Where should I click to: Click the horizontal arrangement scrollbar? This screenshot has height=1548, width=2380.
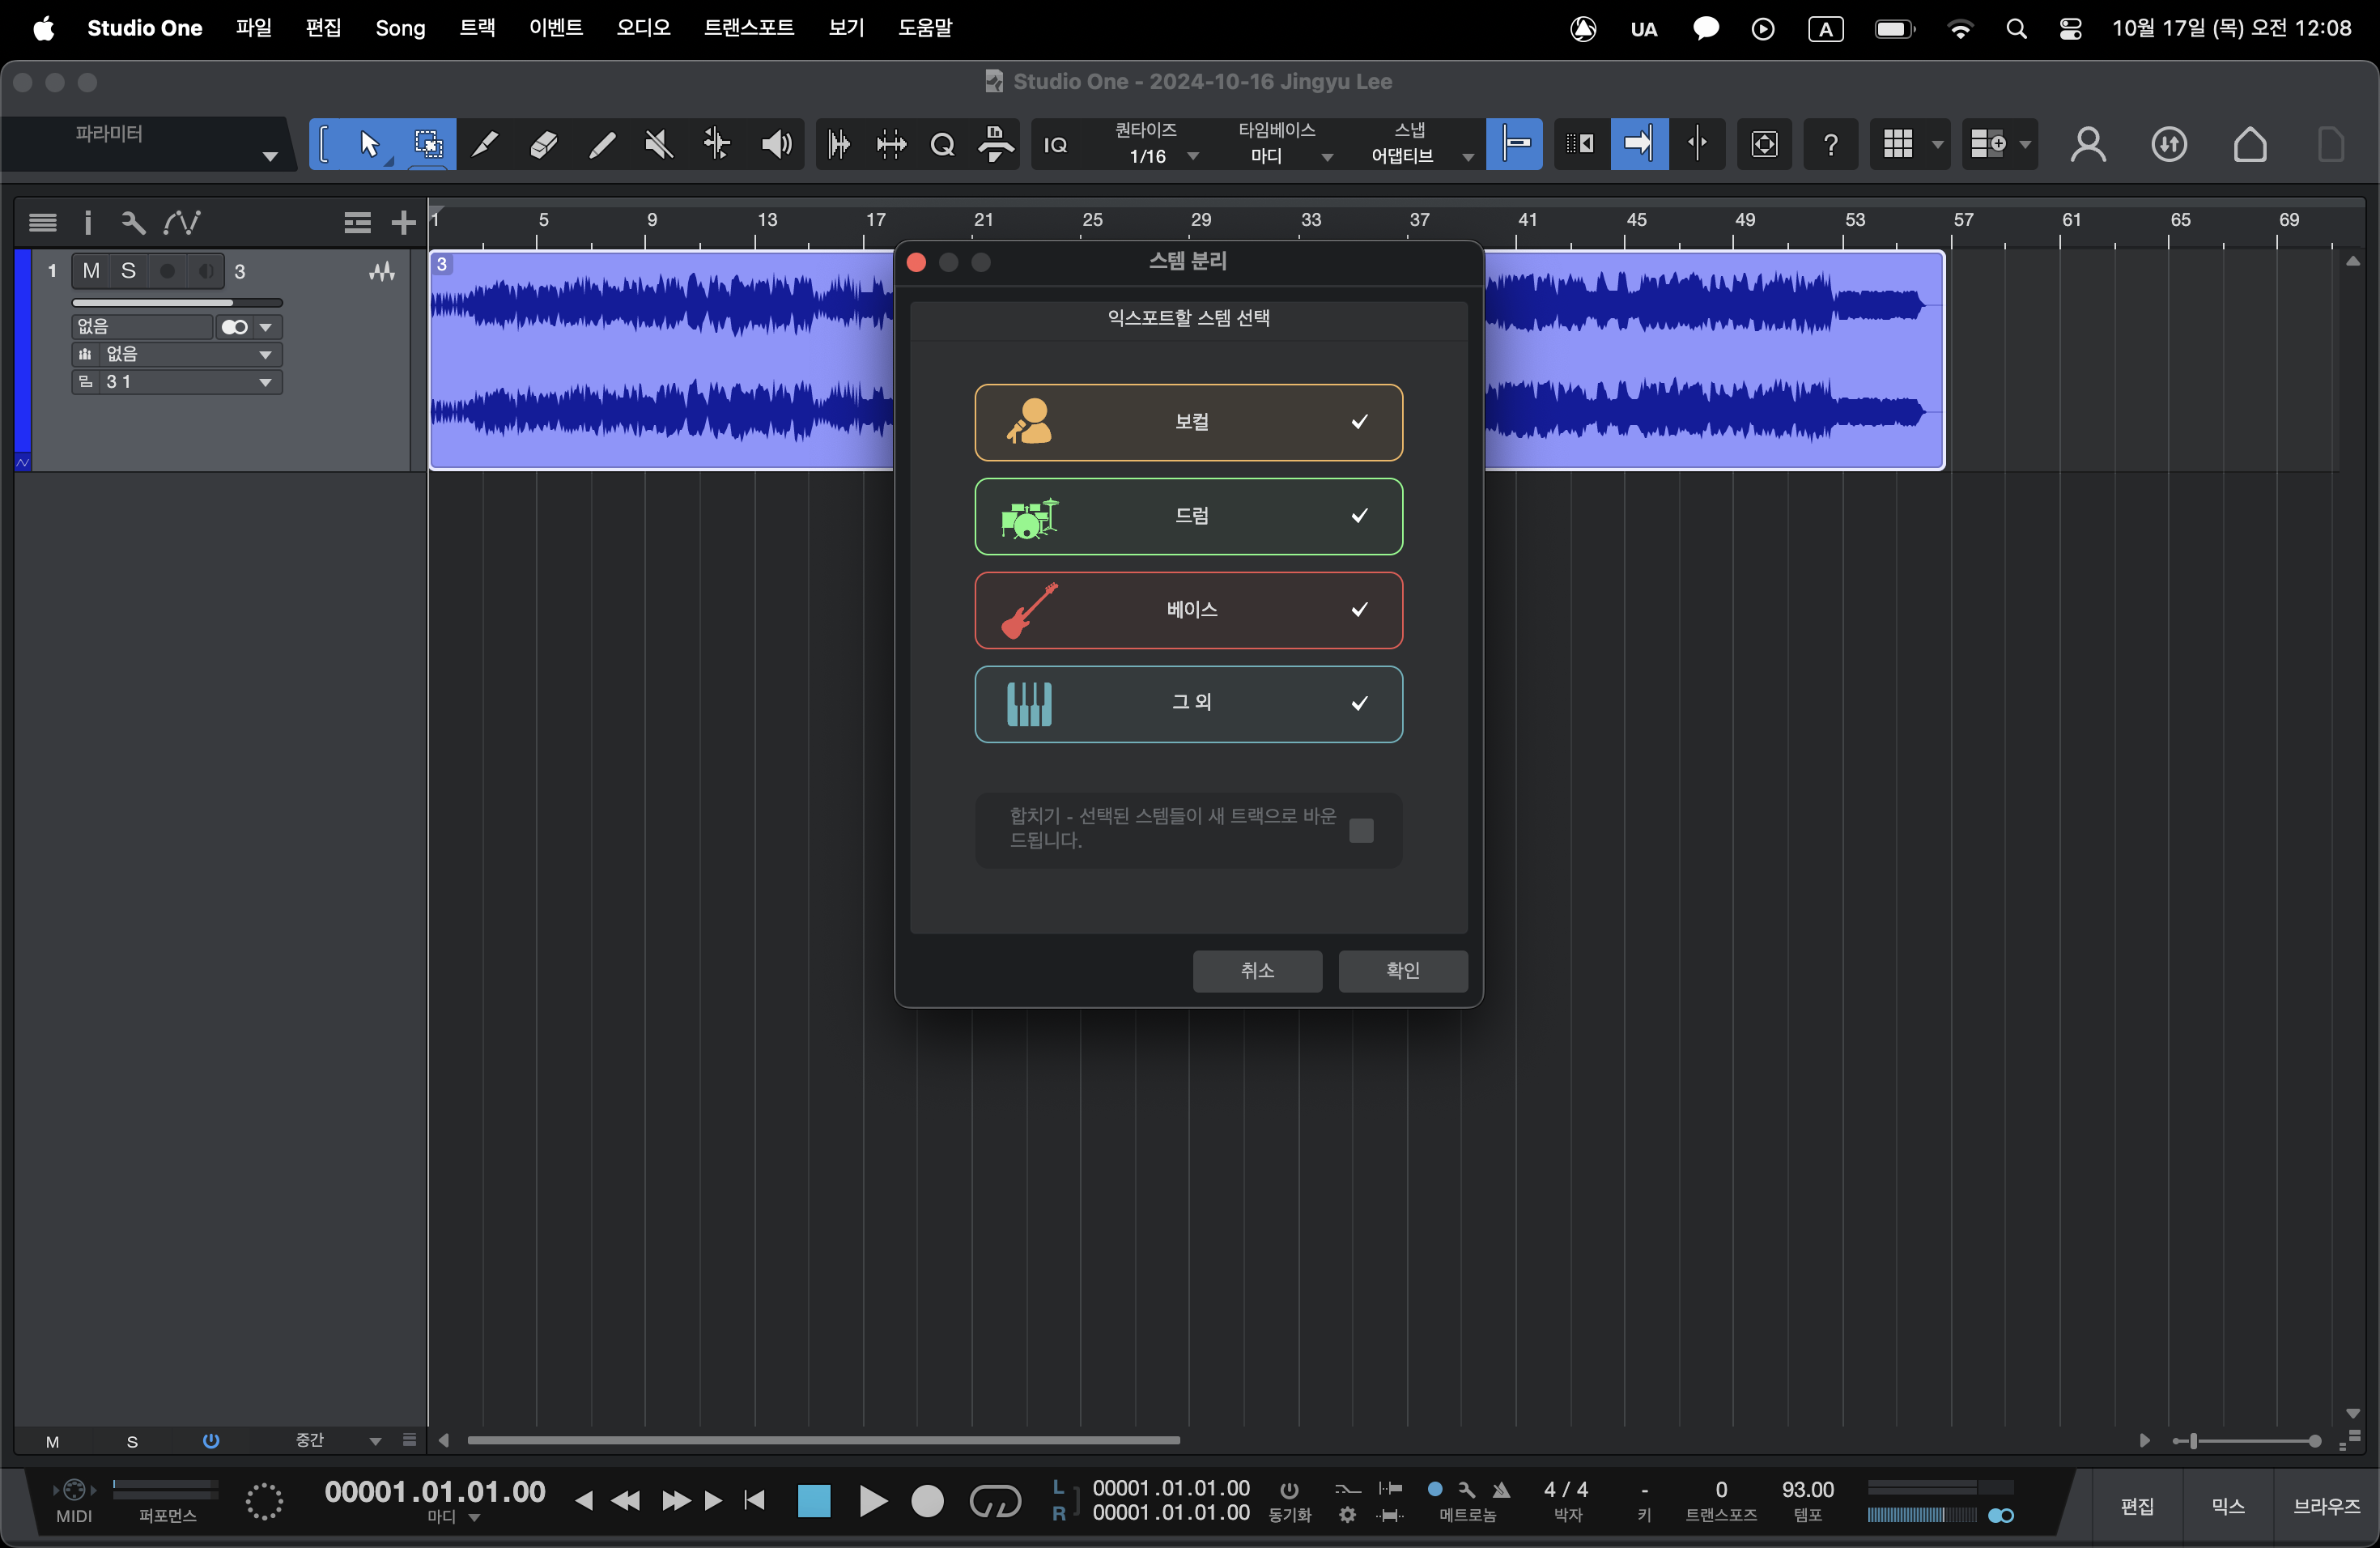point(823,1441)
